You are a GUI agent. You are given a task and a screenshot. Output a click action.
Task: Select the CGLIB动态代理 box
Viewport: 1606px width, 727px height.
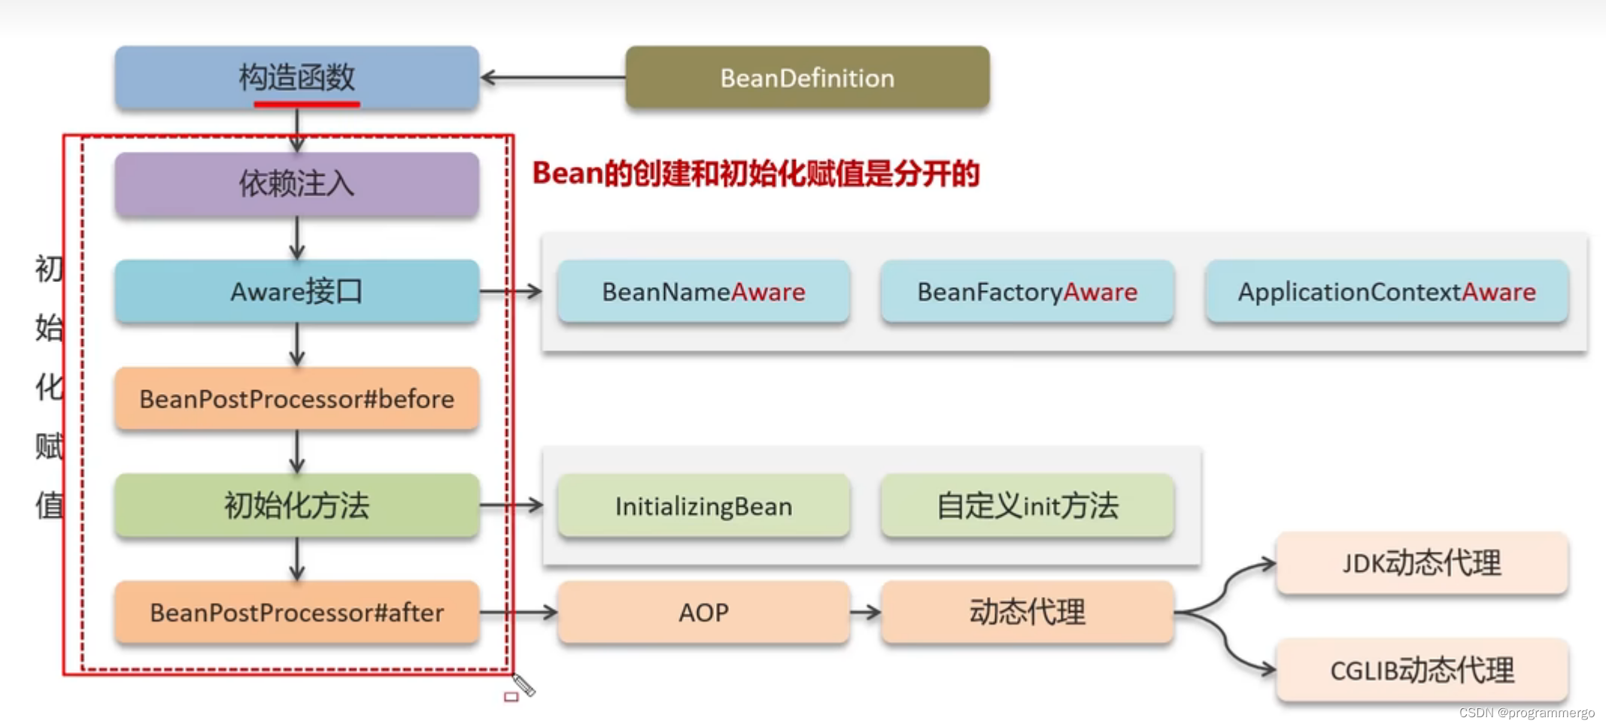click(x=1422, y=670)
